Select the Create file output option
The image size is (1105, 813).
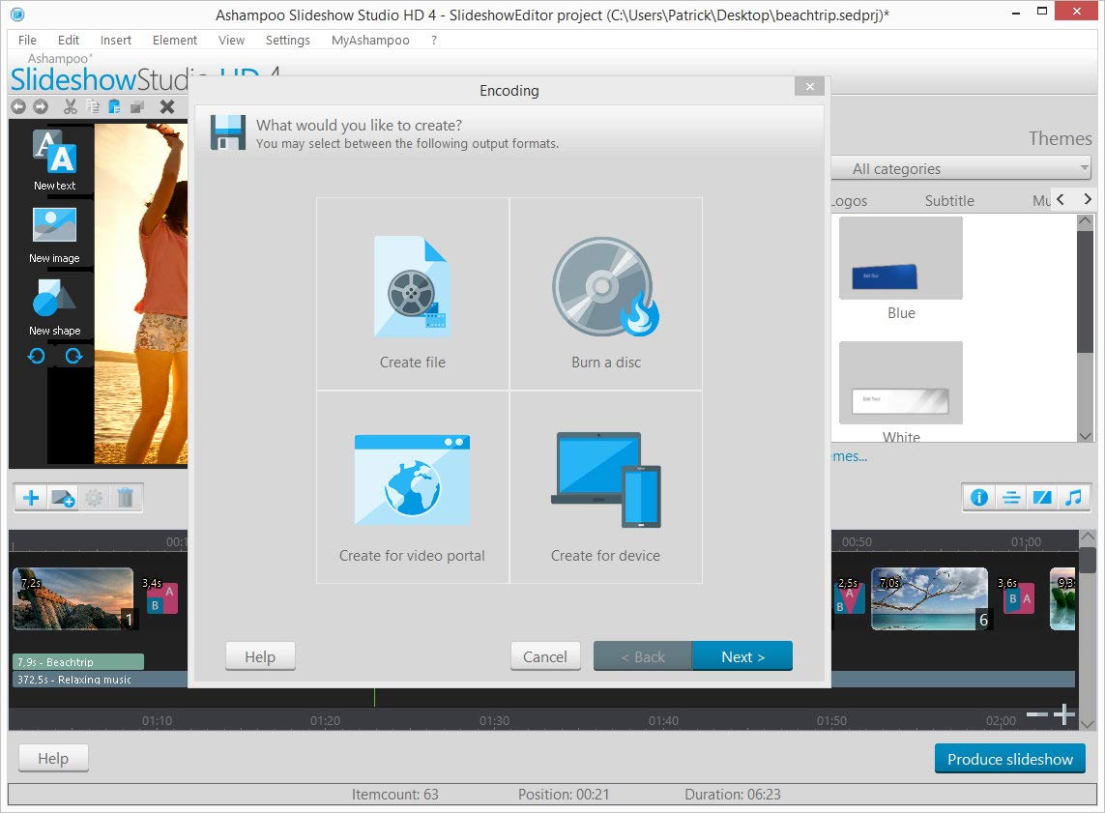[x=413, y=295]
